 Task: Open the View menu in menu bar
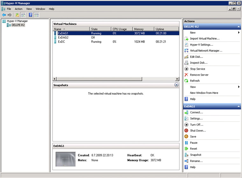(x=29, y=9)
